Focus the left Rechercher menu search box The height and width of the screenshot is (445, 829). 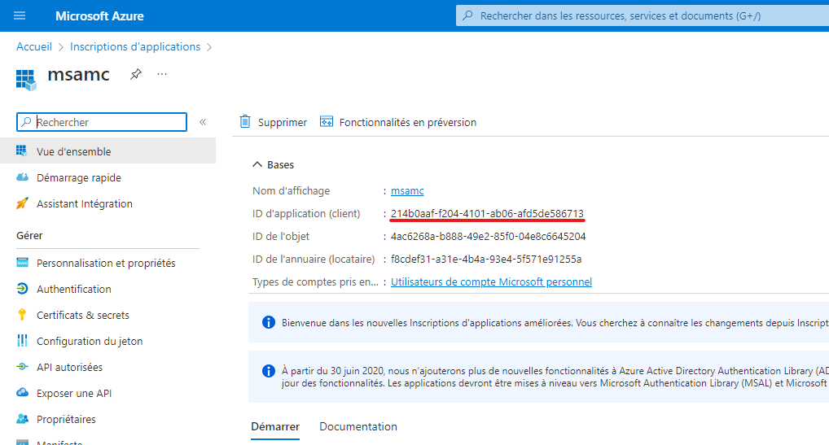click(x=102, y=122)
